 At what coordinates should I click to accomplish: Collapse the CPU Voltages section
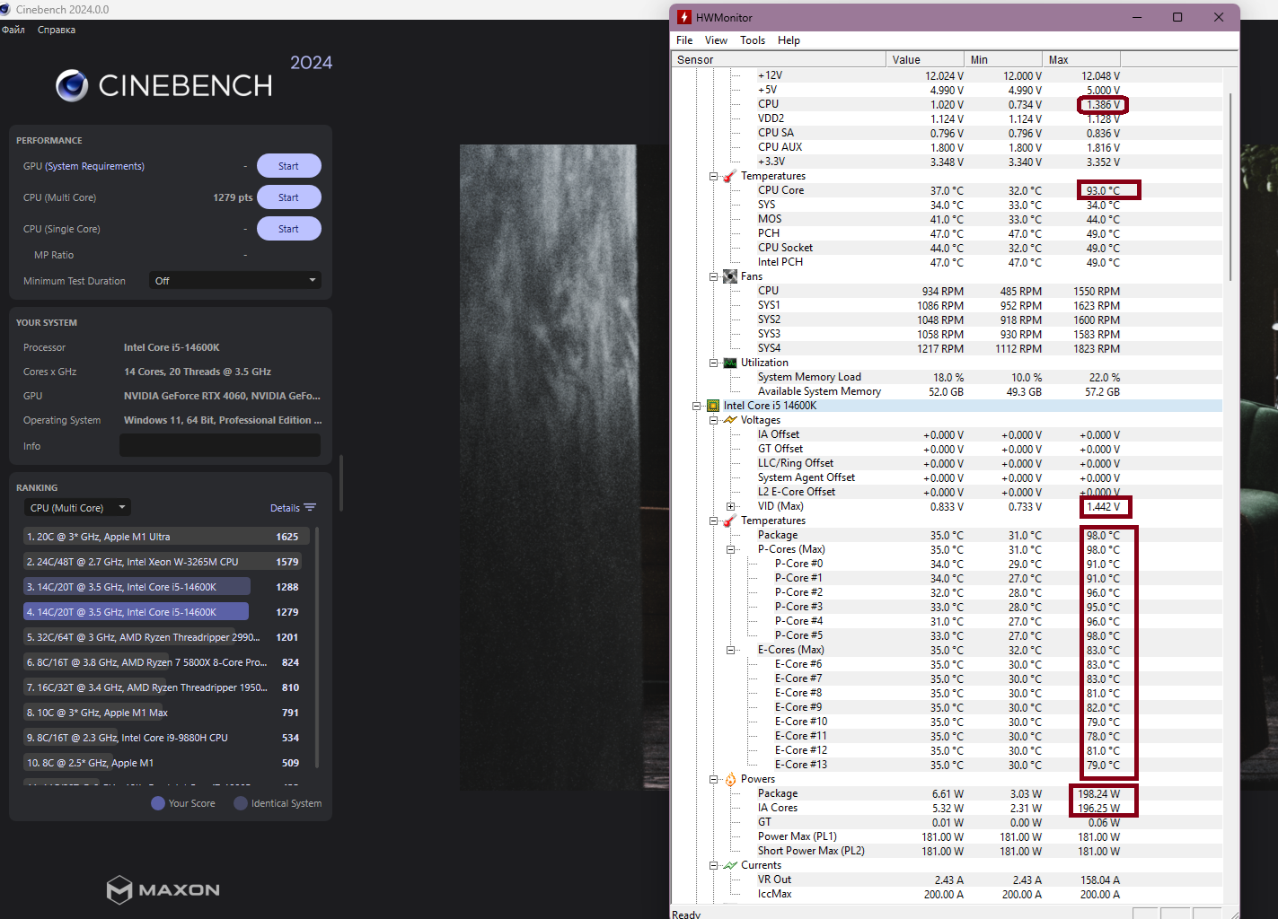714,420
